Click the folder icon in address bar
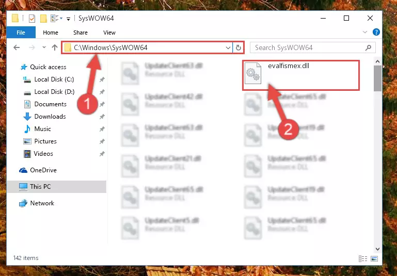The height and width of the screenshot is (276, 397). point(68,47)
